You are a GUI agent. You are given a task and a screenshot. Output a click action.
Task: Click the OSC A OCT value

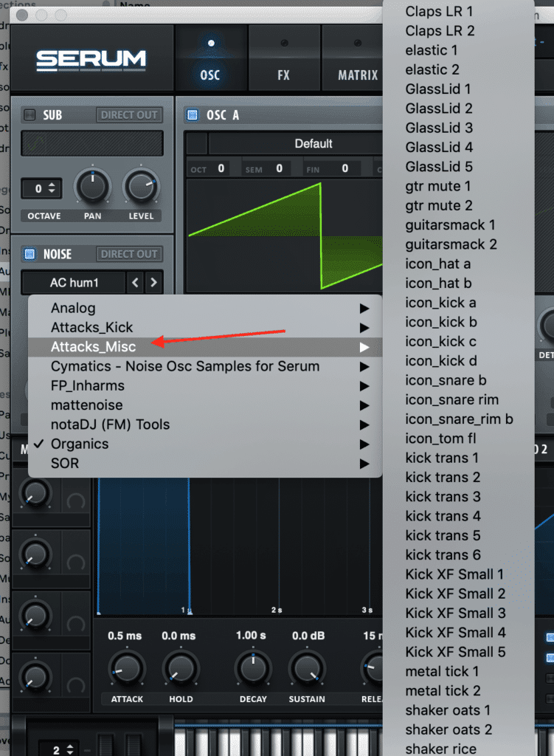tap(221, 168)
